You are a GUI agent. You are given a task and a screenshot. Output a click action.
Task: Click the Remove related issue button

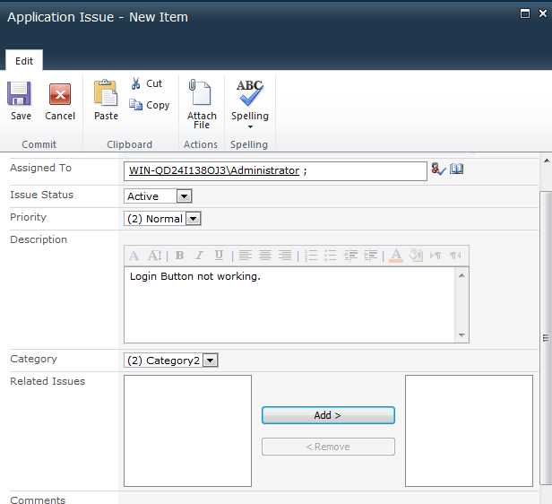pos(328,447)
